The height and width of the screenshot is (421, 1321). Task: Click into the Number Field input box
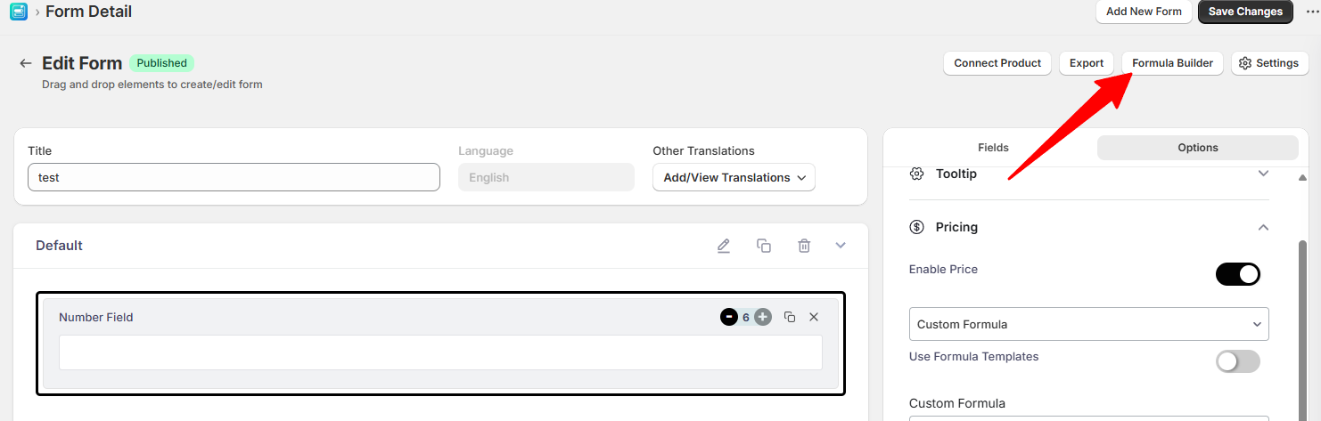pyautogui.click(x=440, y=352)
